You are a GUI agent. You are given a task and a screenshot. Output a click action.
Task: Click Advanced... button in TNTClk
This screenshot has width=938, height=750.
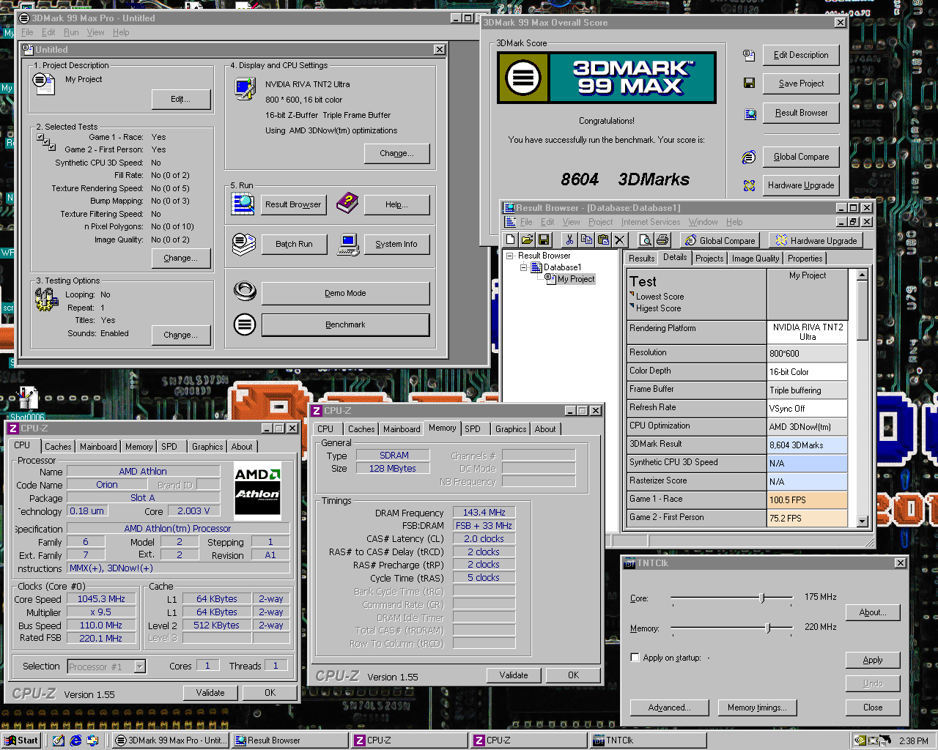pyautogui.click(x=670, y=708)
